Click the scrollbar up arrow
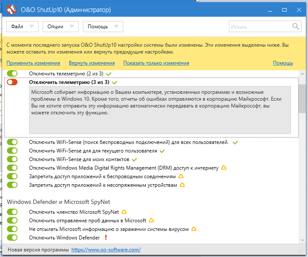This screenshot has width=308, height=257. click(x=302, y=74)
